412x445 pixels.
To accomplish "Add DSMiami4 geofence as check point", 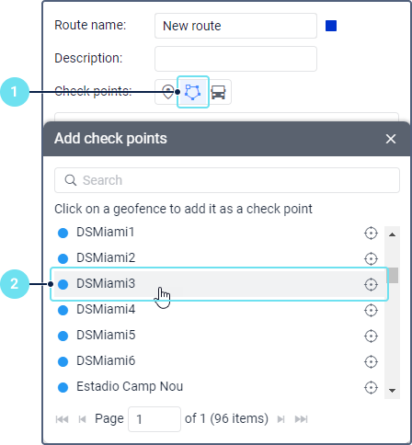I will pyautogui.click(x=220, y=310).
